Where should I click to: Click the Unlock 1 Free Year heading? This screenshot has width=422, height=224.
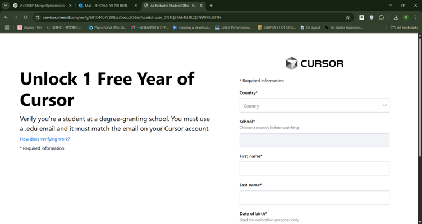(107, 89)
